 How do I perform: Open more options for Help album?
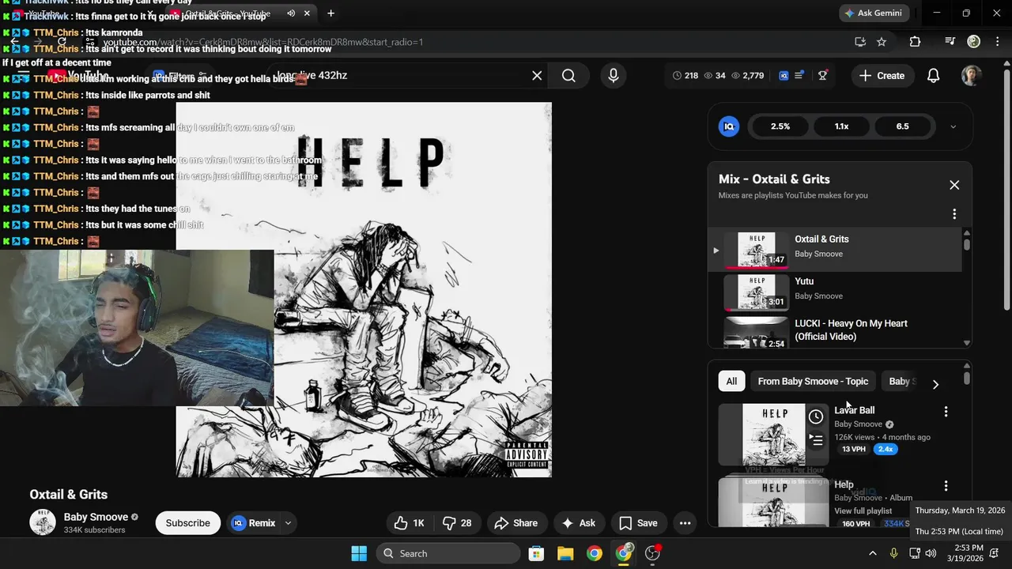pos(946,486)
